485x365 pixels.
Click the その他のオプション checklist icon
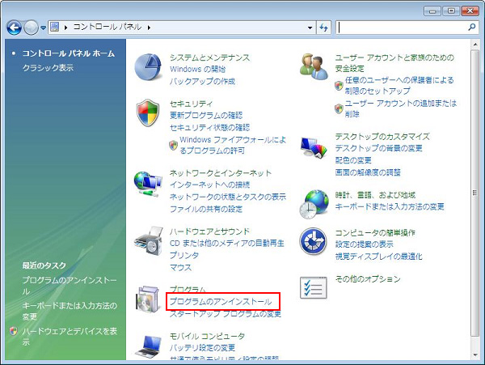pos(314,287)
